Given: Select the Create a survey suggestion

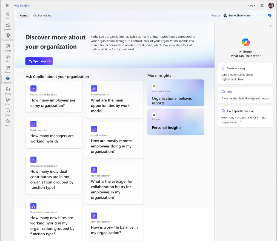Looking at the screenshot, I should click(x=246, y=74).
